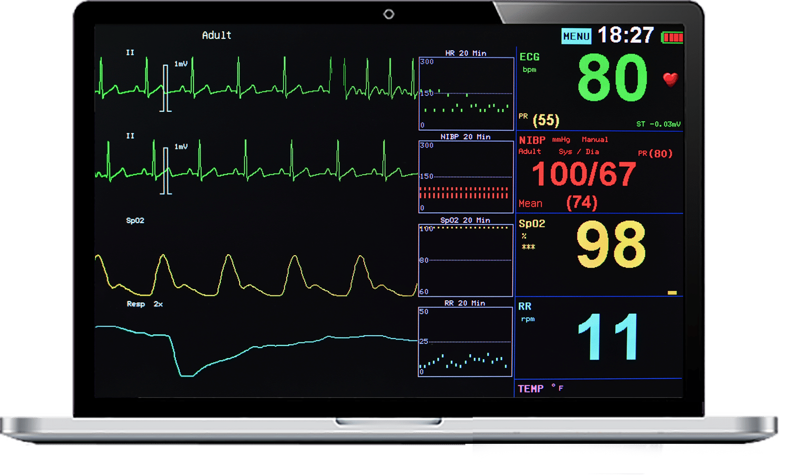Click the Adult patient type label
Screen dimensions: 792x475
coord(216,35)
